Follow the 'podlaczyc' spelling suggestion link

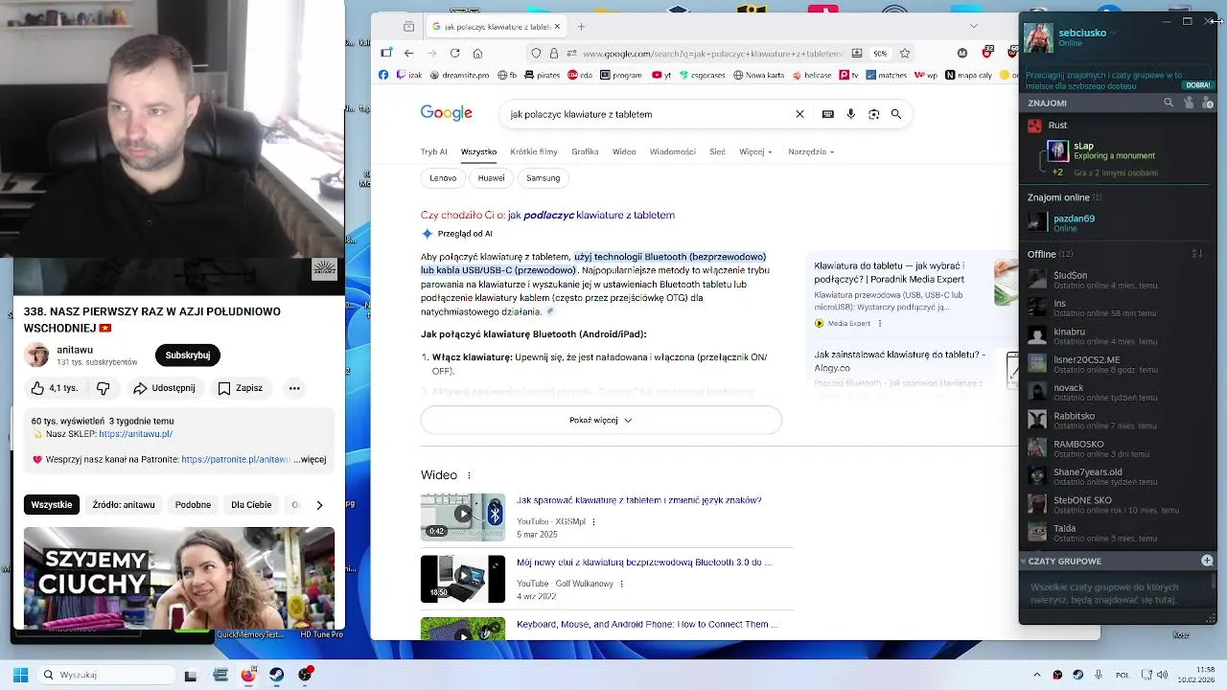point(591,215)
